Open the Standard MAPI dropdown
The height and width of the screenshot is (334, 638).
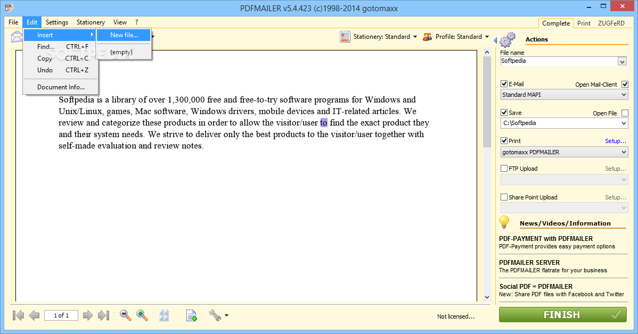pyautogui.click(x=565, y=95)
